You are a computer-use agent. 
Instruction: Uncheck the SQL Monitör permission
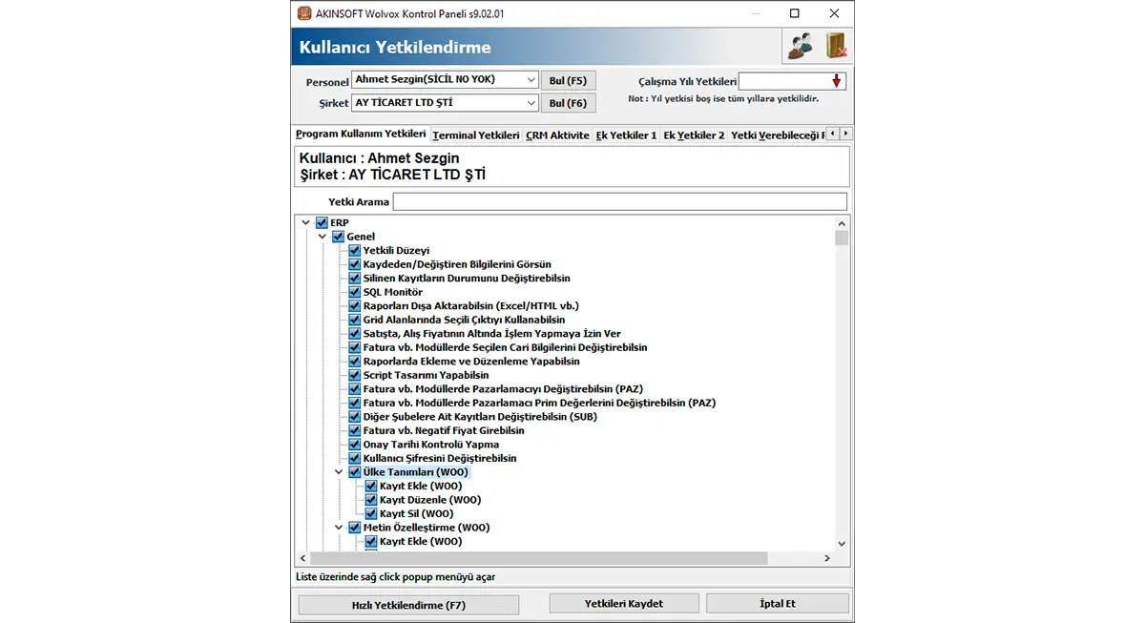point(355,292)
